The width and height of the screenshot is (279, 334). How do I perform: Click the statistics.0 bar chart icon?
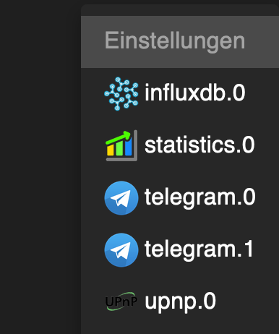[121, 145]
